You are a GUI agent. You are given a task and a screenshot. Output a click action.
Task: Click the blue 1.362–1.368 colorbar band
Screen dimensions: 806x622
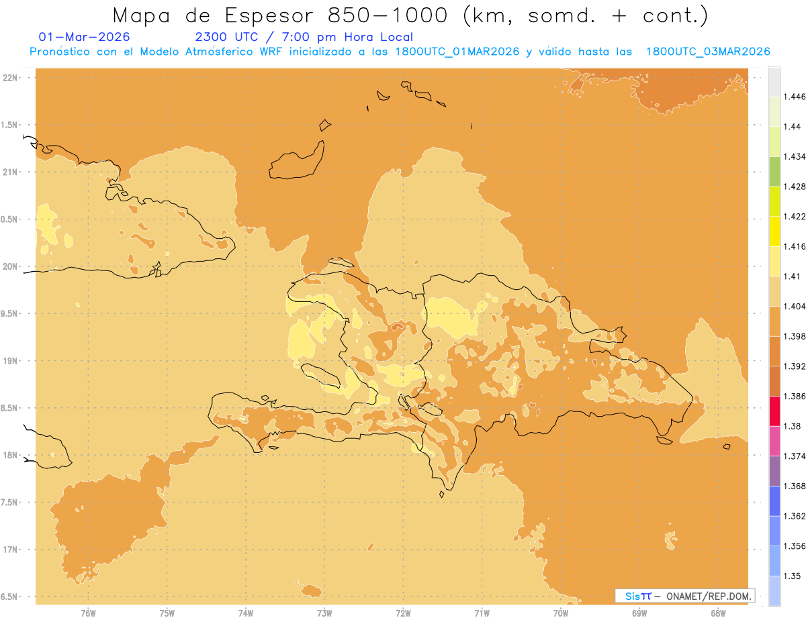pyautogui.click(x=774, y=501)
